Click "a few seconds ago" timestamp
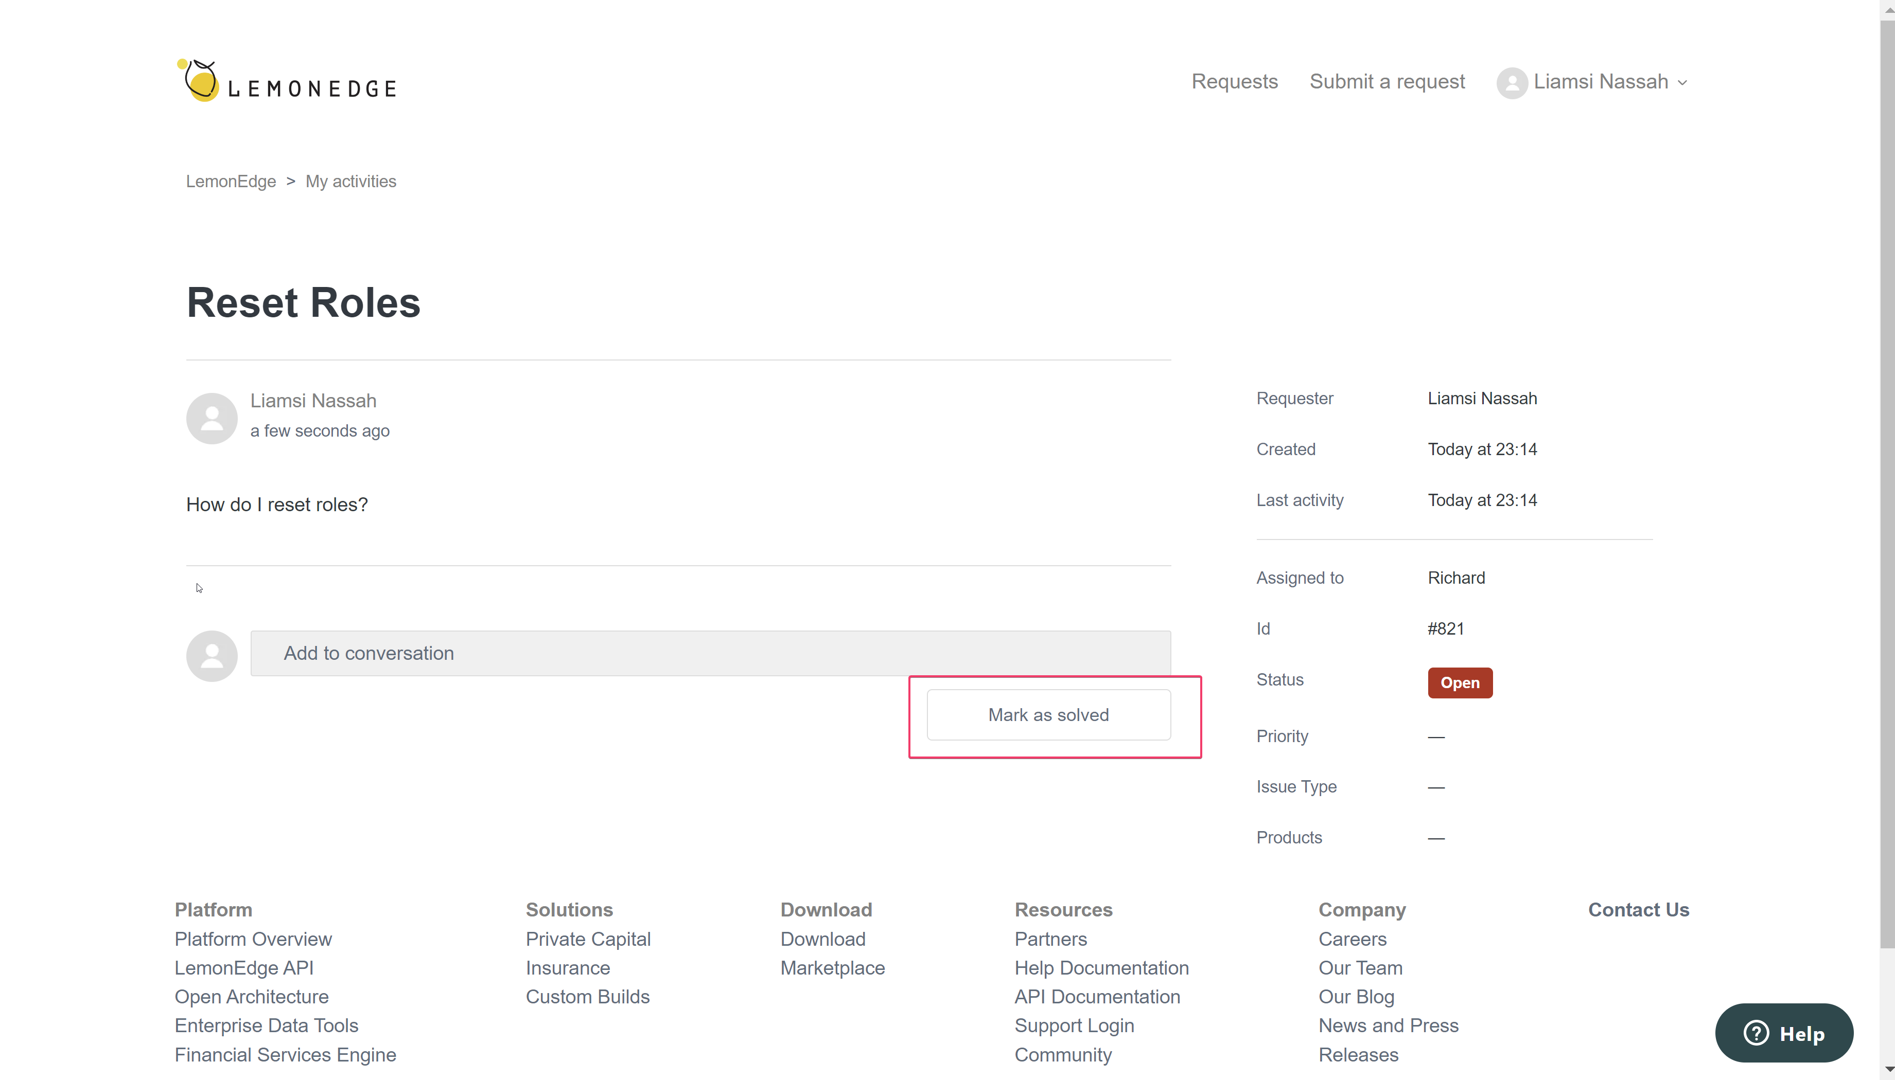 pyautogui.click(x=320, y=431)
